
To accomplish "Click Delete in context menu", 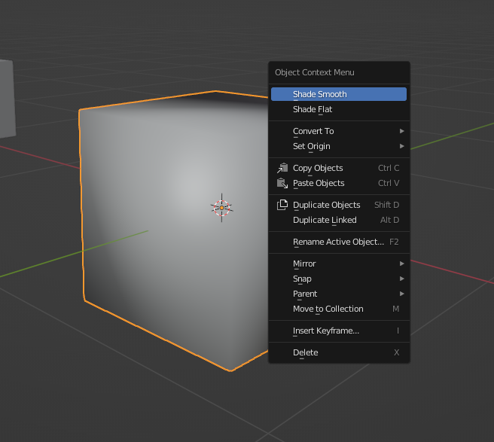I will click(x=339, y=352).
